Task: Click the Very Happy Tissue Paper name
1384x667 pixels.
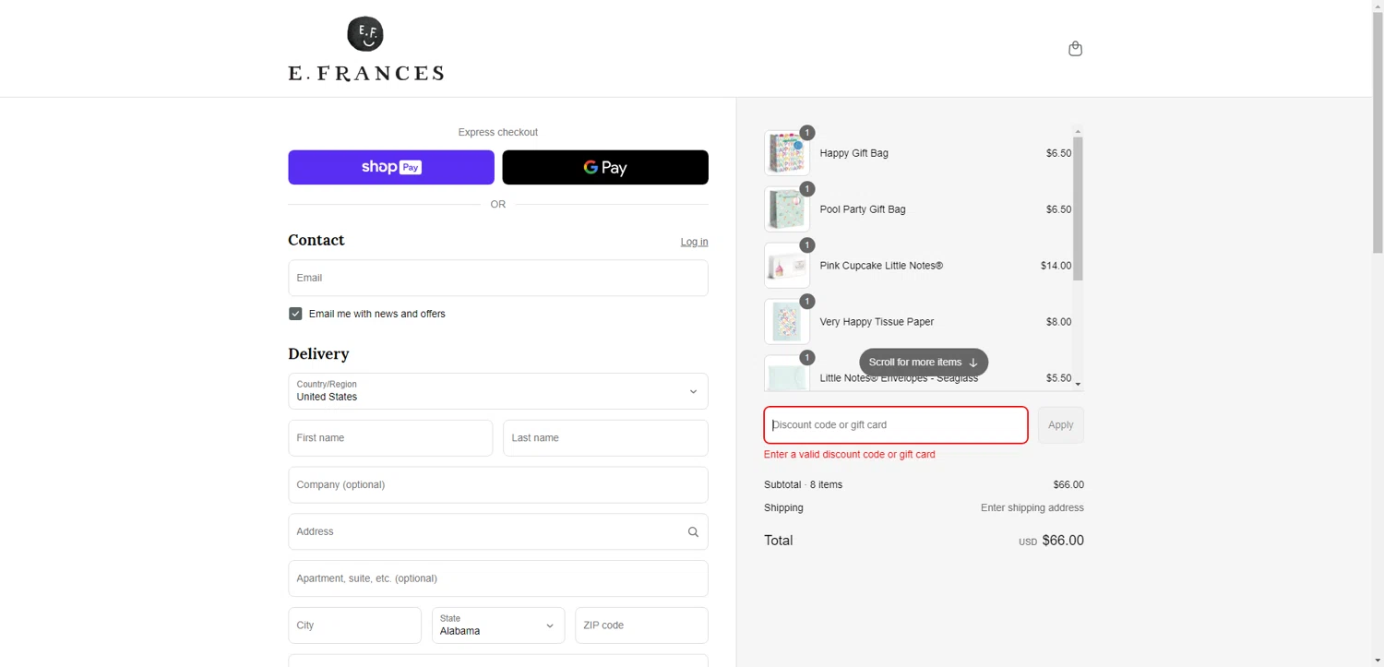Action: (877, 322)
